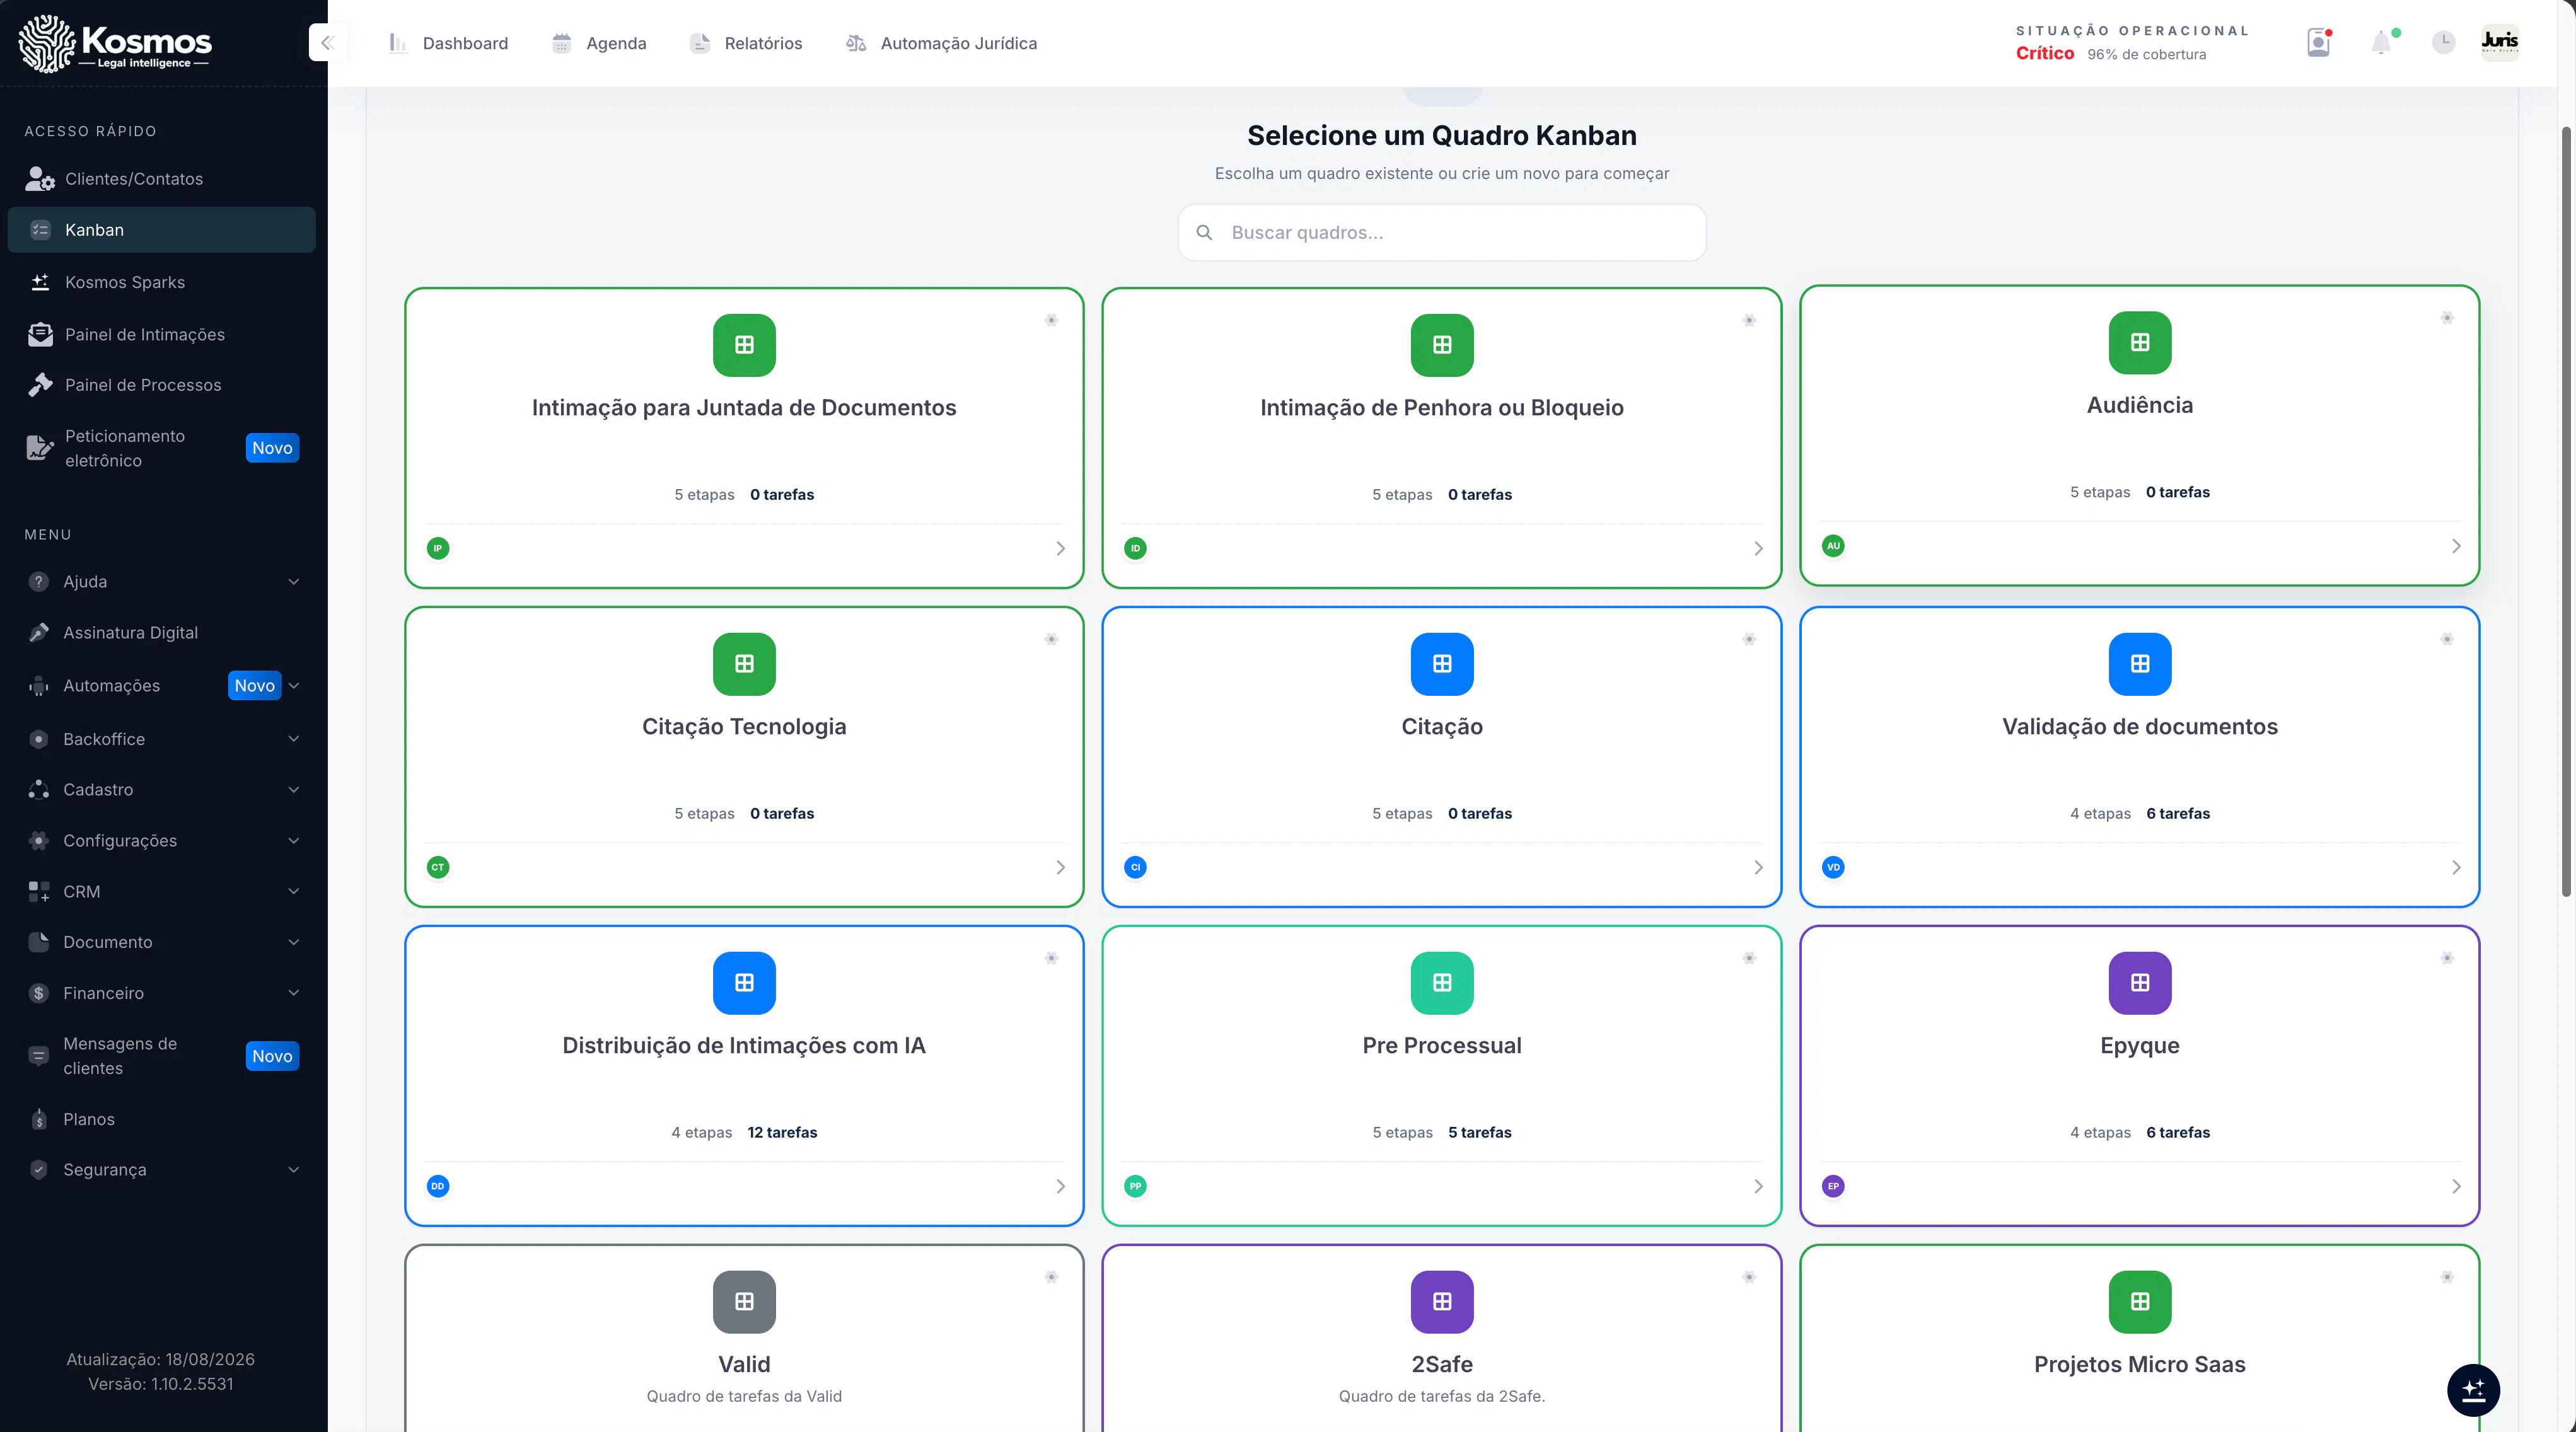Click the blue grid icon of Citação
The width and height of the screenshot is (2576, 1432).
coord(1442,664)
